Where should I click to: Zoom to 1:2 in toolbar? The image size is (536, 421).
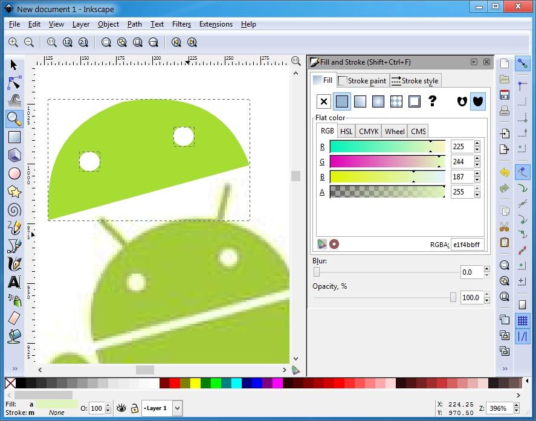tap(67, 42)
